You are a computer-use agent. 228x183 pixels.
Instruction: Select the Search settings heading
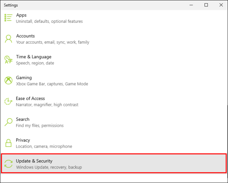click(x=23, y=119)
